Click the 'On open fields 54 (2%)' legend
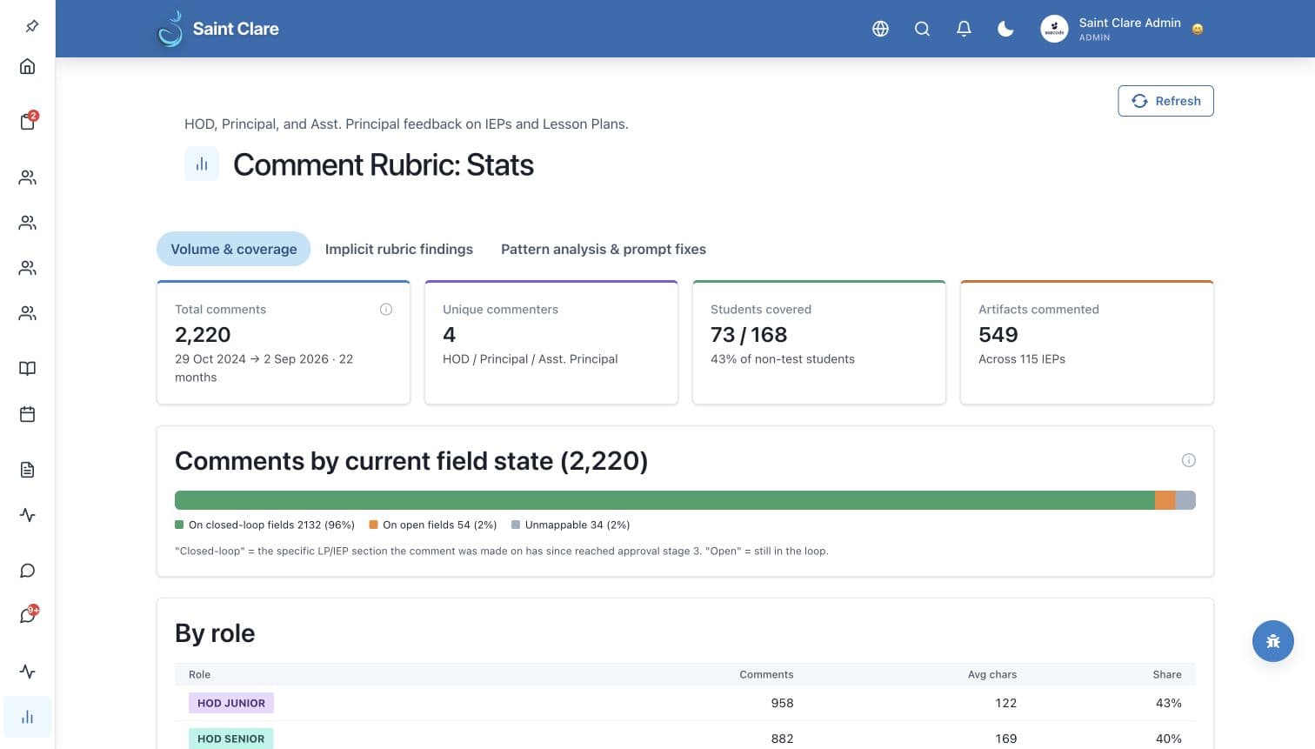 point(433,525)
